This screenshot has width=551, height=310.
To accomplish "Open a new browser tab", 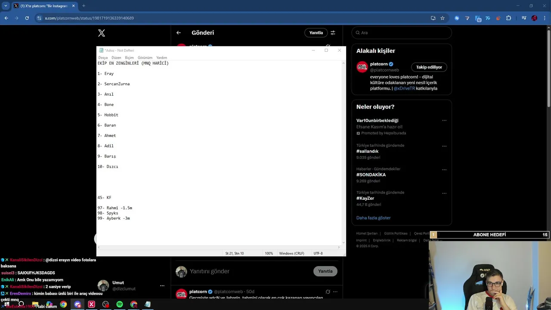I will tap(84, 6).
